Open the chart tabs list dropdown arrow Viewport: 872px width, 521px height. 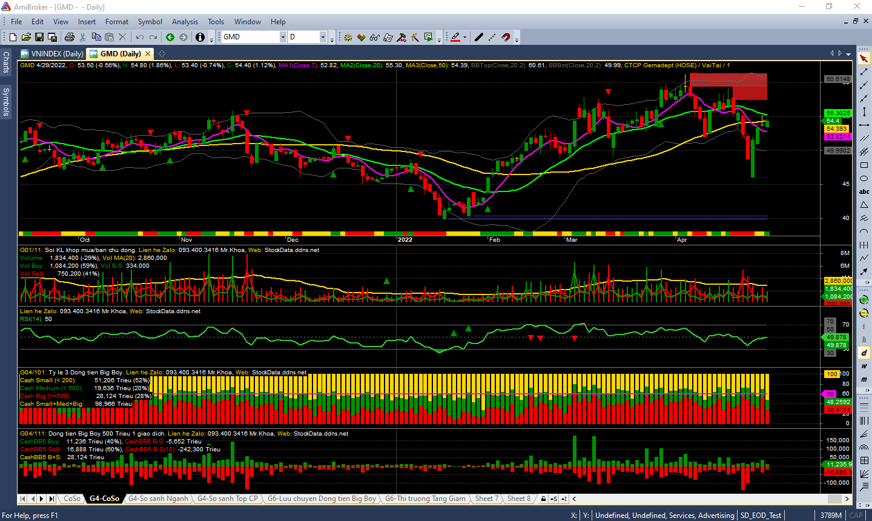(848, 53)
